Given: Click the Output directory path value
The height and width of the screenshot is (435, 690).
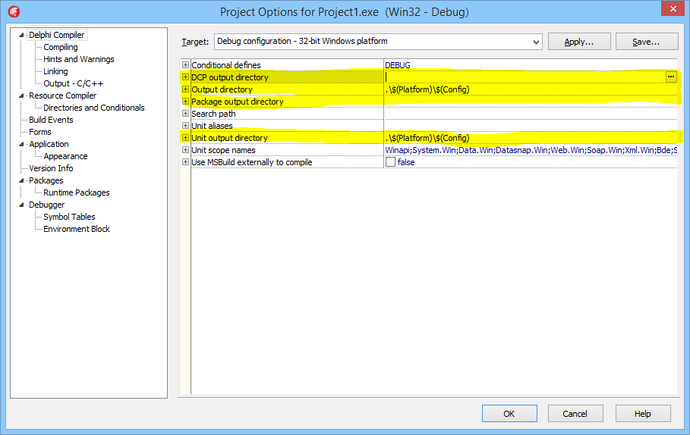Looking at the screenshot, I should (x=427, y=89).
